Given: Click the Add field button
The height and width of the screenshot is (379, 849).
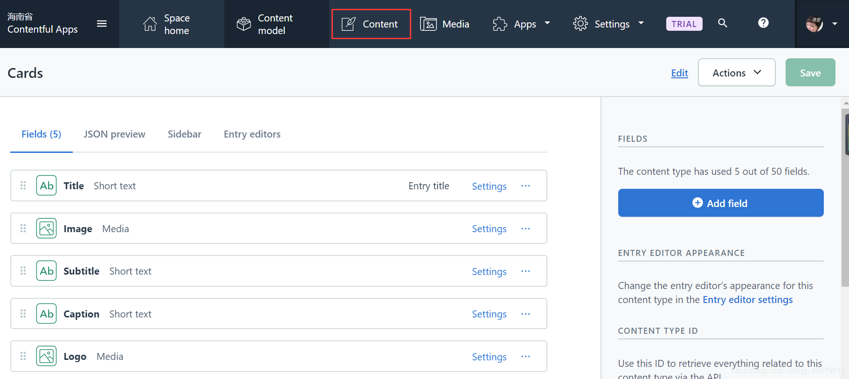Looking at the screenshot, I should tap(721, 203).
